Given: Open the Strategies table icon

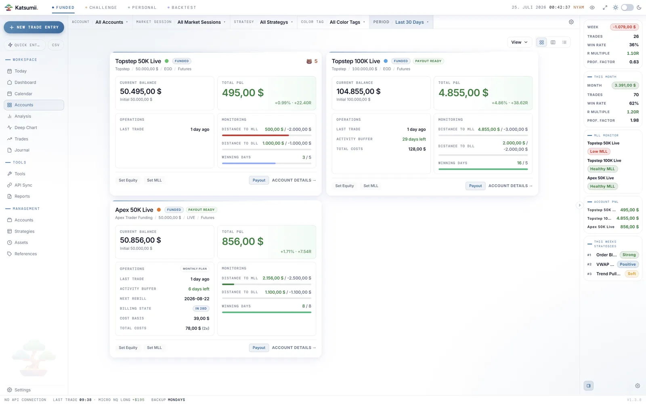Looking at the screenshot, I should coord(9,231).
